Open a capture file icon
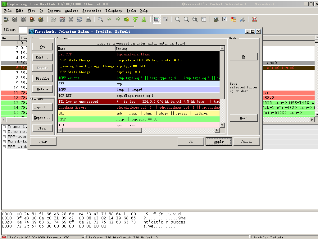The width and height of the screenshot is (318, 239). 53,19
